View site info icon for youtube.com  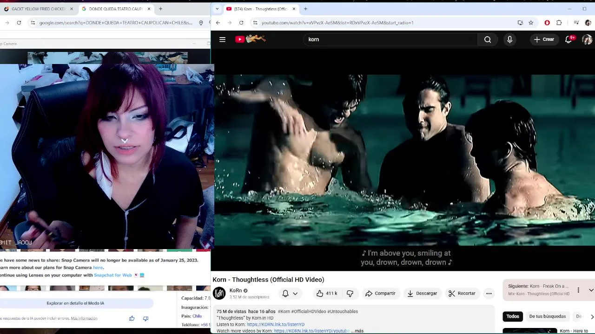255,23
